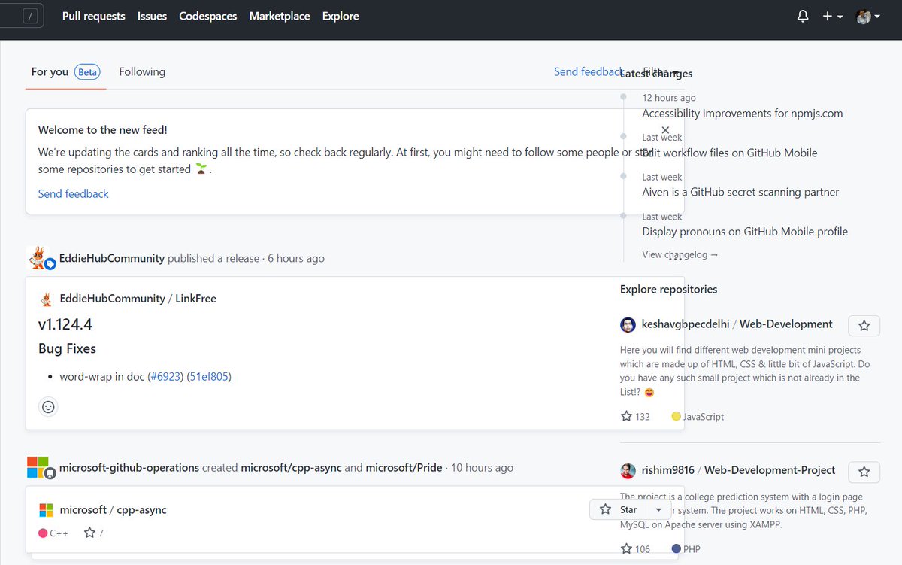This screenshot has height=565, width=902.
Task: Open the notifications bell icon
Action: 803,16
